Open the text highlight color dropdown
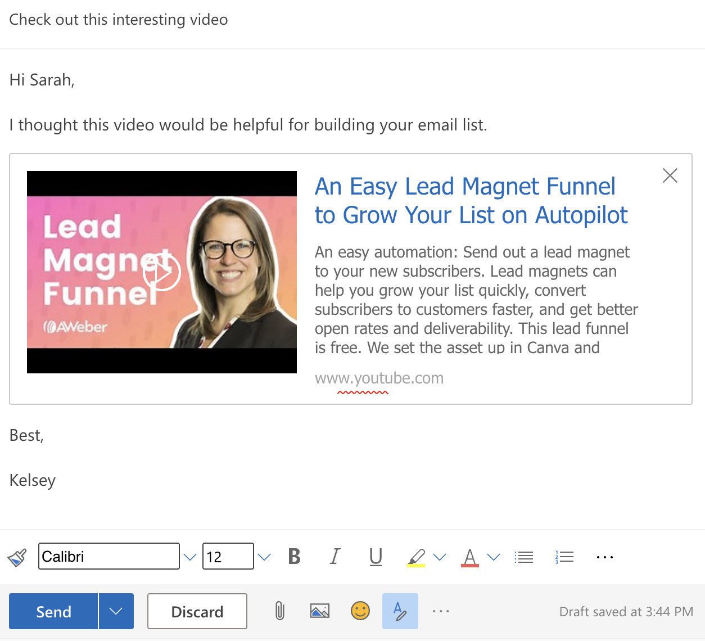705x641 pixels. pyautogui.click(x=440, y=557)
